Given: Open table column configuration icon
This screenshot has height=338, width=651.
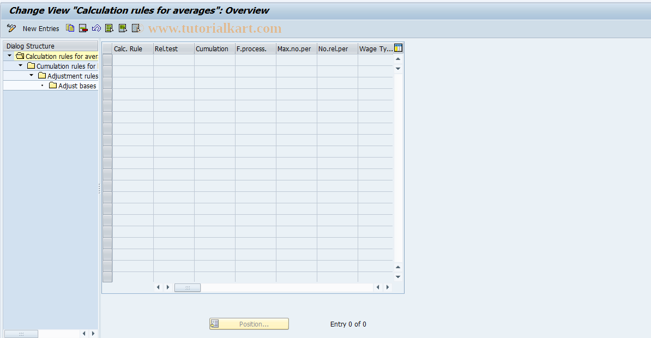Looking at the screenshot, I should (398, 48).
